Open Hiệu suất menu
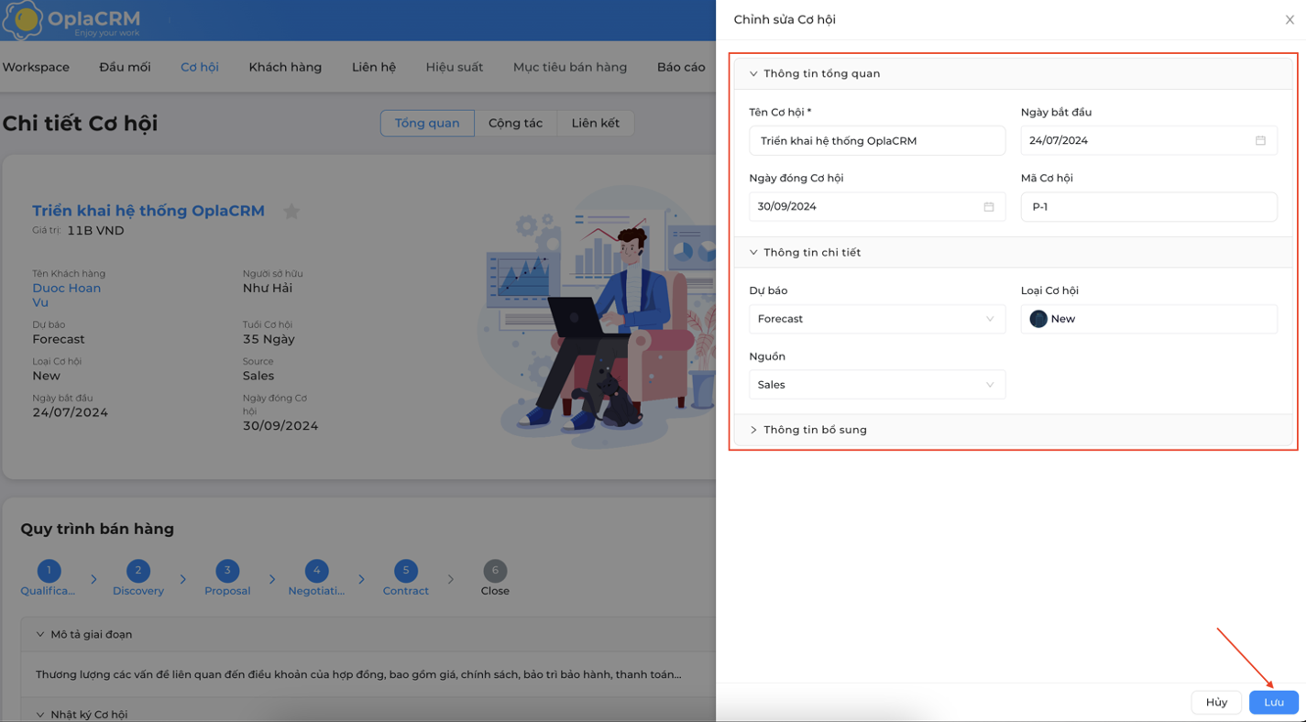 pos(455,67)
